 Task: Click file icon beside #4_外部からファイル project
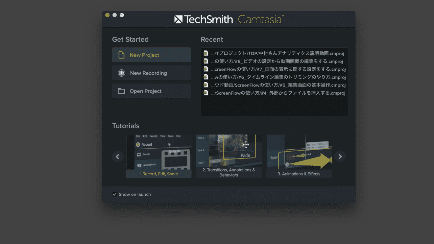pos(206,92)
